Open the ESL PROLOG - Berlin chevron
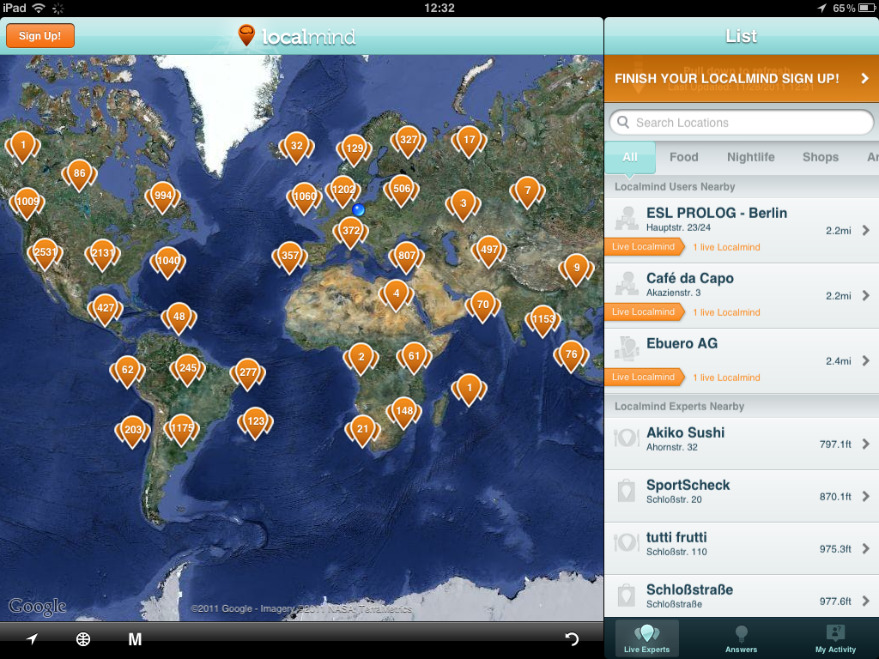879x659 pixels. tap(865, 230)
